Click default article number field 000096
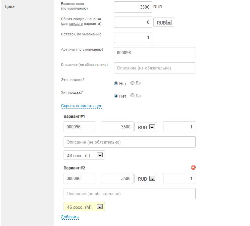This screenshot has height=226, width=250. tap(154, 53)
